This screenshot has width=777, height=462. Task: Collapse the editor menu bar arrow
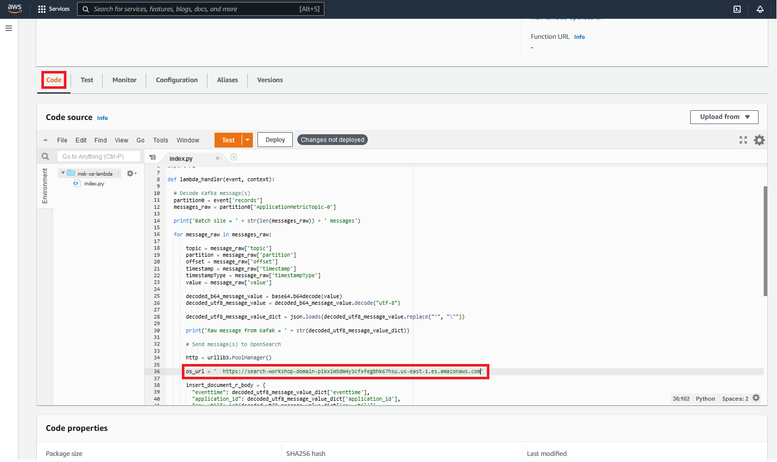45,140
